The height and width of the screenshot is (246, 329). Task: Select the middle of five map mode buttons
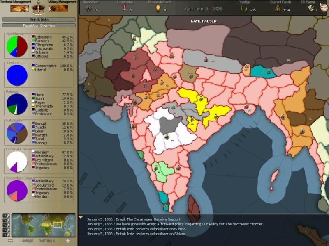6,225
